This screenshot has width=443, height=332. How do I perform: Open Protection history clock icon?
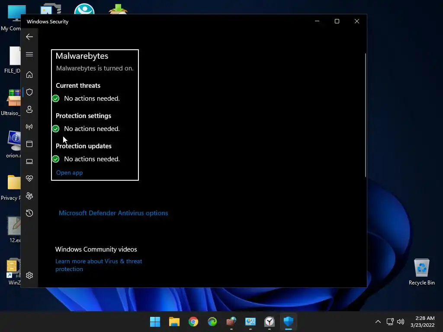(x=29, y=213)
